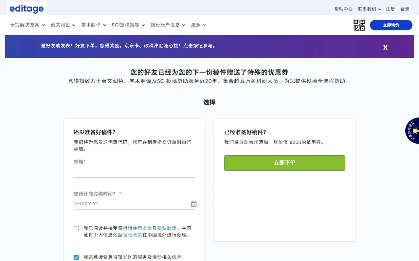The width and height of the screenshot is (419, 261).
Task: Click the editage logo
Action: (x=26, y=8)
